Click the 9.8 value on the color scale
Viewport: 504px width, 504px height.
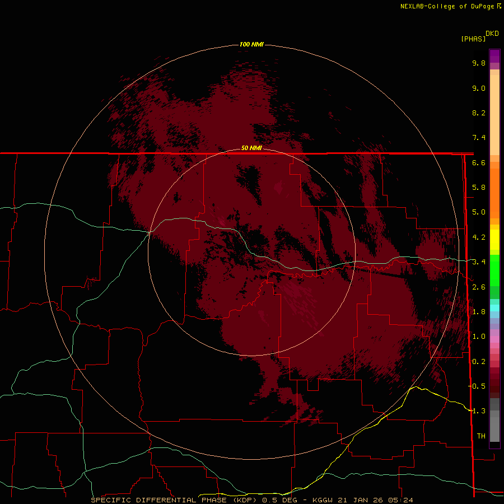pos(479,63)
